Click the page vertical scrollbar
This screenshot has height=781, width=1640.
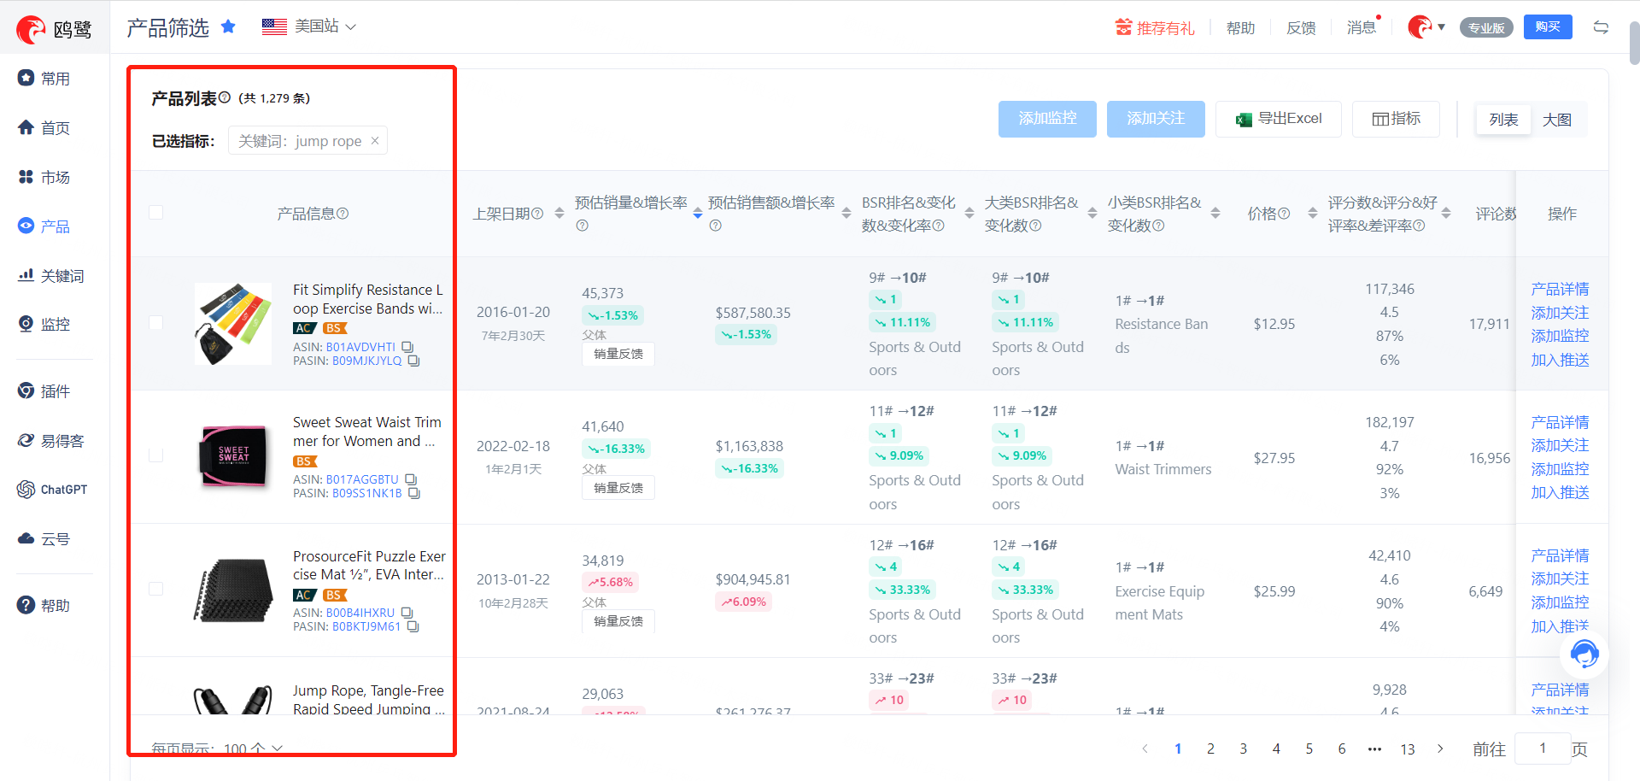coord(1634,43)
